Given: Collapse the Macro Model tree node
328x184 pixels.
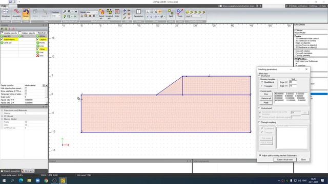Looking at the screenshot, I should click(2, 119).
